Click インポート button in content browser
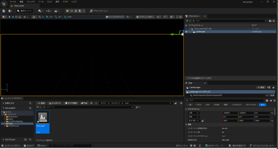 tap(55, 103)
